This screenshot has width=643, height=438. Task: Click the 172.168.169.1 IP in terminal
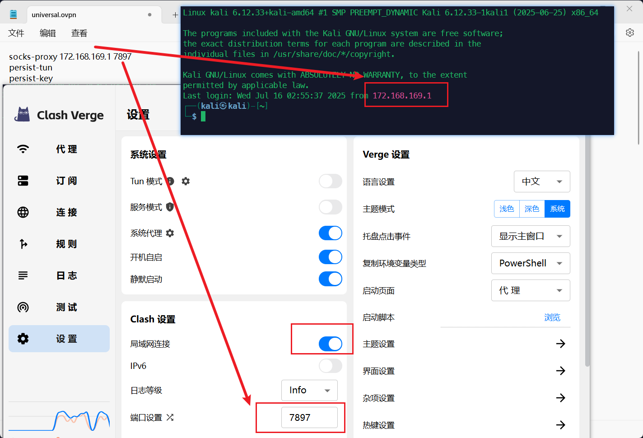(402, 96)
